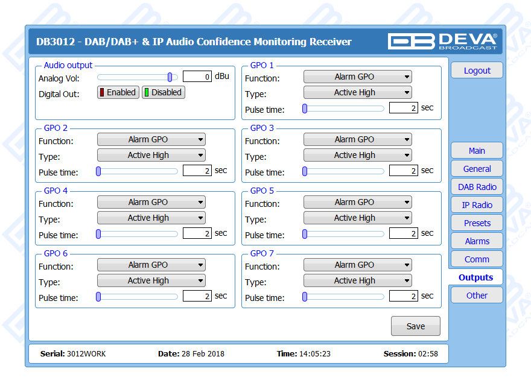Expand GPO 7 Type dropdown
Screen dimensions: 531x392
[357, 280]
